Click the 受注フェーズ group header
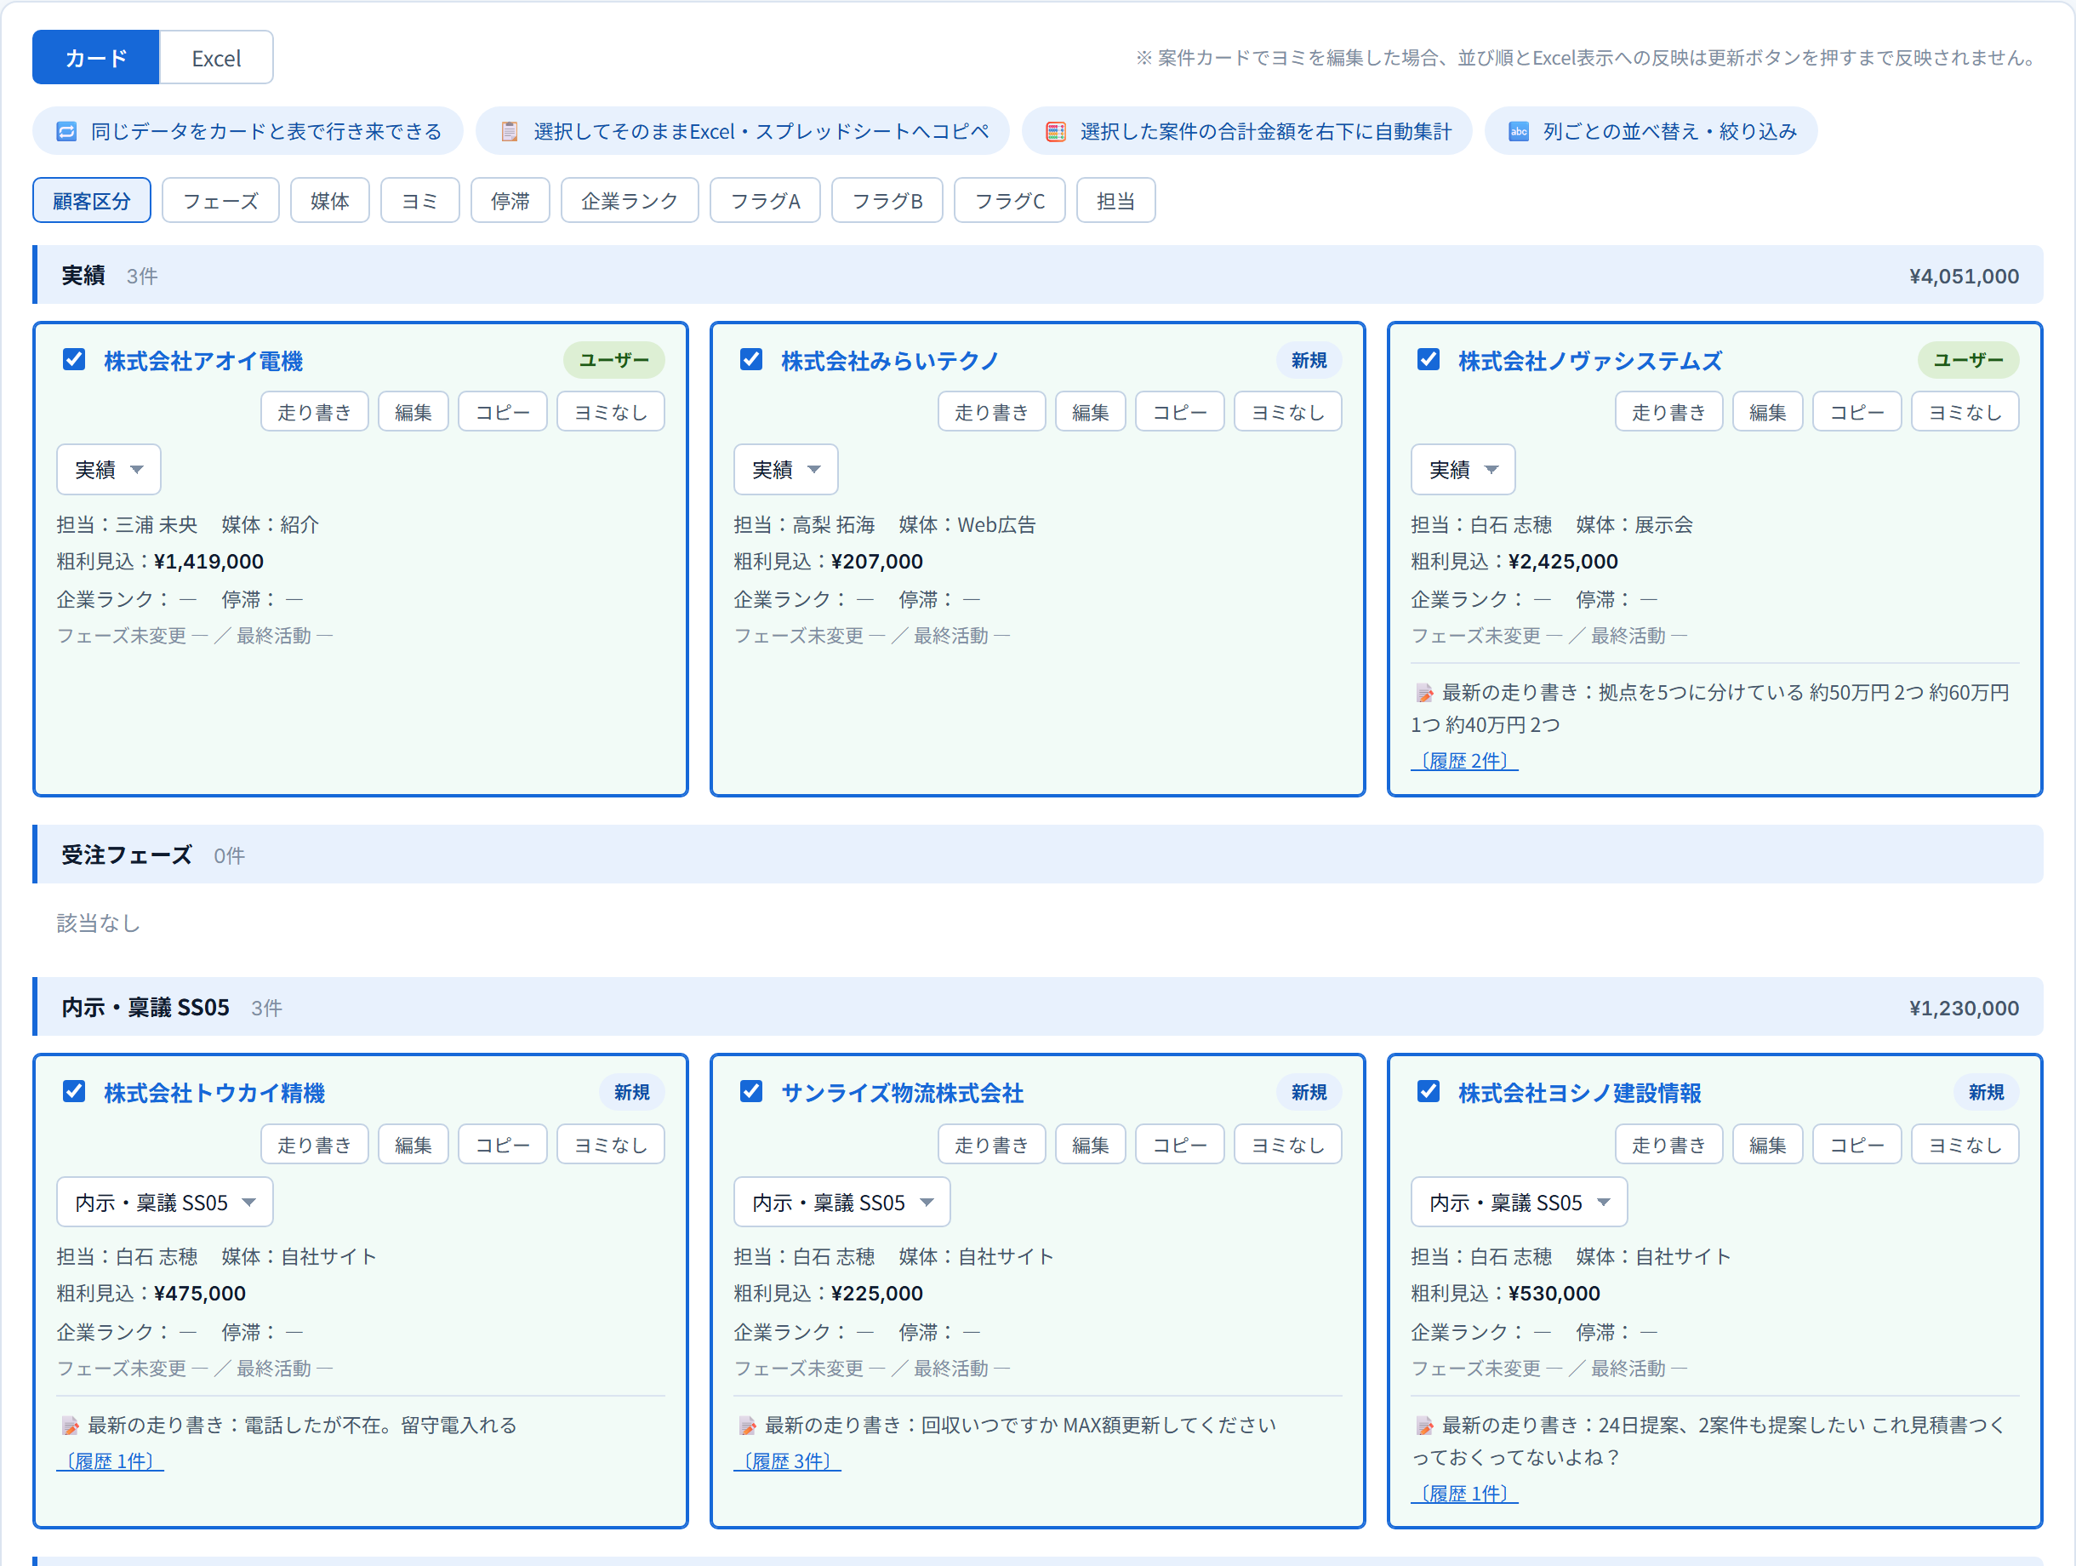The width and height of the screenshot is (2076, 1566). pos(1038,855)
